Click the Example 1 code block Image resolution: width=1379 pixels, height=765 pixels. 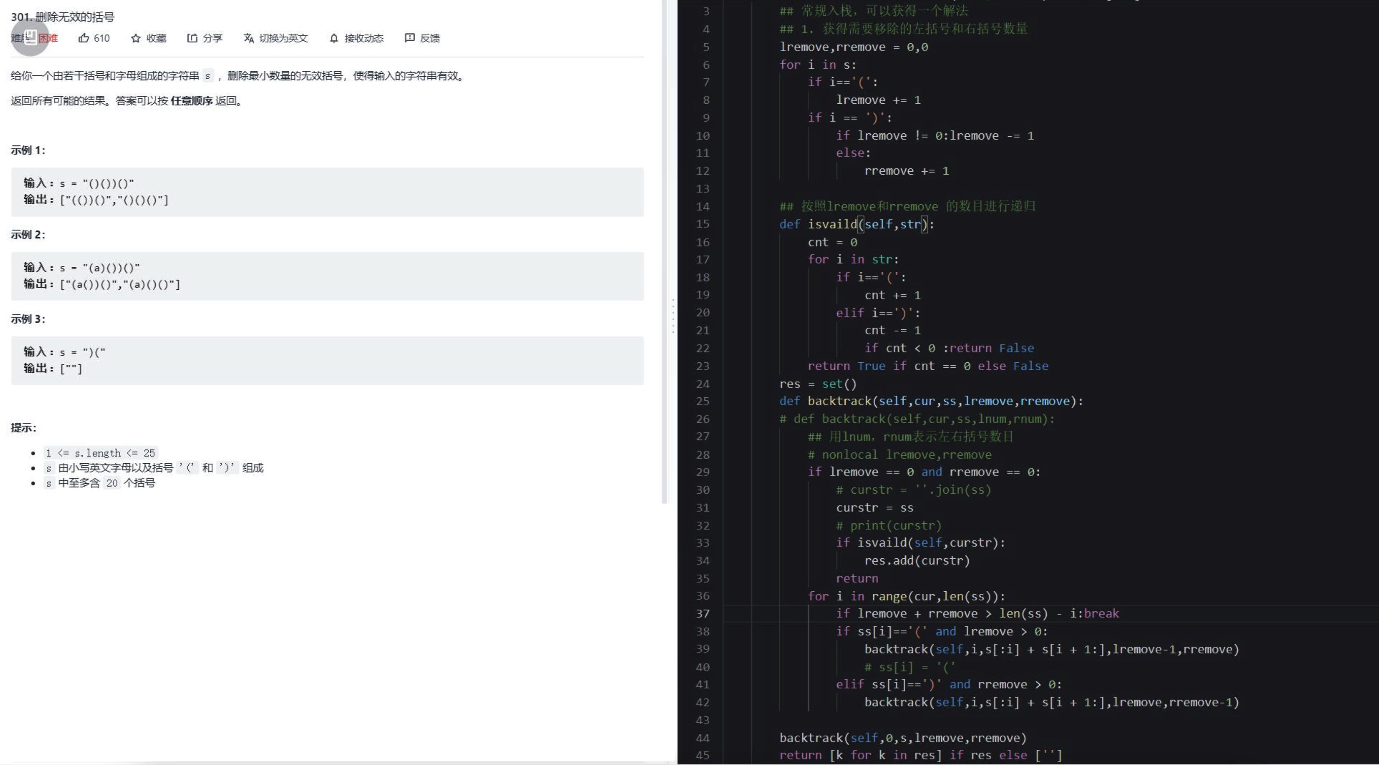pyautogui.click(x=327, y=191)
